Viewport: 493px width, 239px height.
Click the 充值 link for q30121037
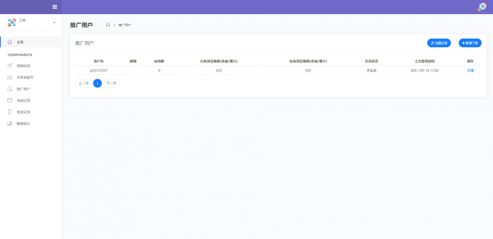[x=470, y=70]
